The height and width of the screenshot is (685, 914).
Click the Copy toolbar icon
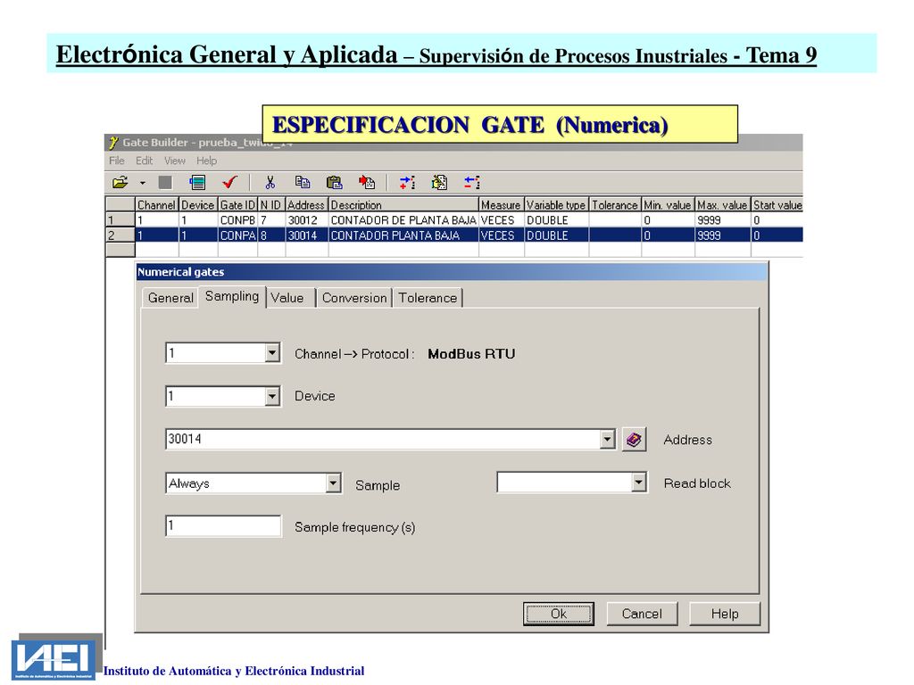coord(302,182)
